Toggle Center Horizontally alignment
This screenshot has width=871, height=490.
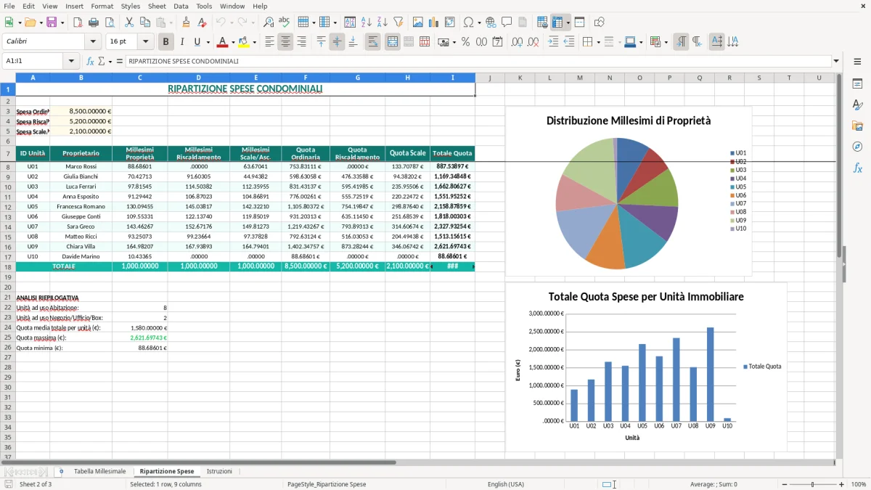click(x=285, y=42)
